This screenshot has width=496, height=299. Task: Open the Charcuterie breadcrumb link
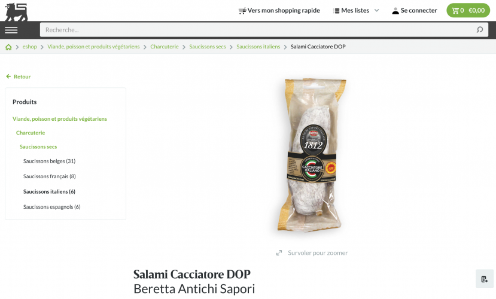pos(165,47)
